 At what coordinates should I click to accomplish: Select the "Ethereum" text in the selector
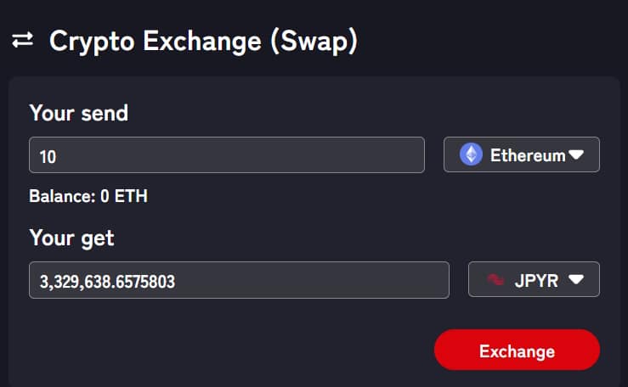528,155
